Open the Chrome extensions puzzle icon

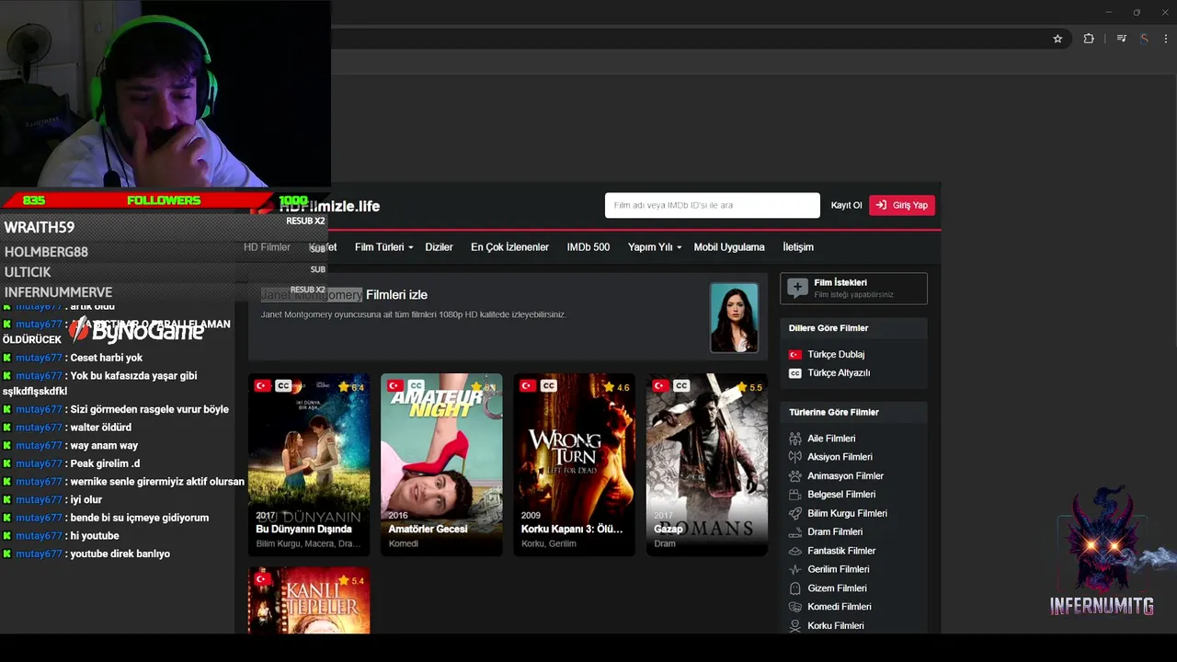click(1089, 39)
